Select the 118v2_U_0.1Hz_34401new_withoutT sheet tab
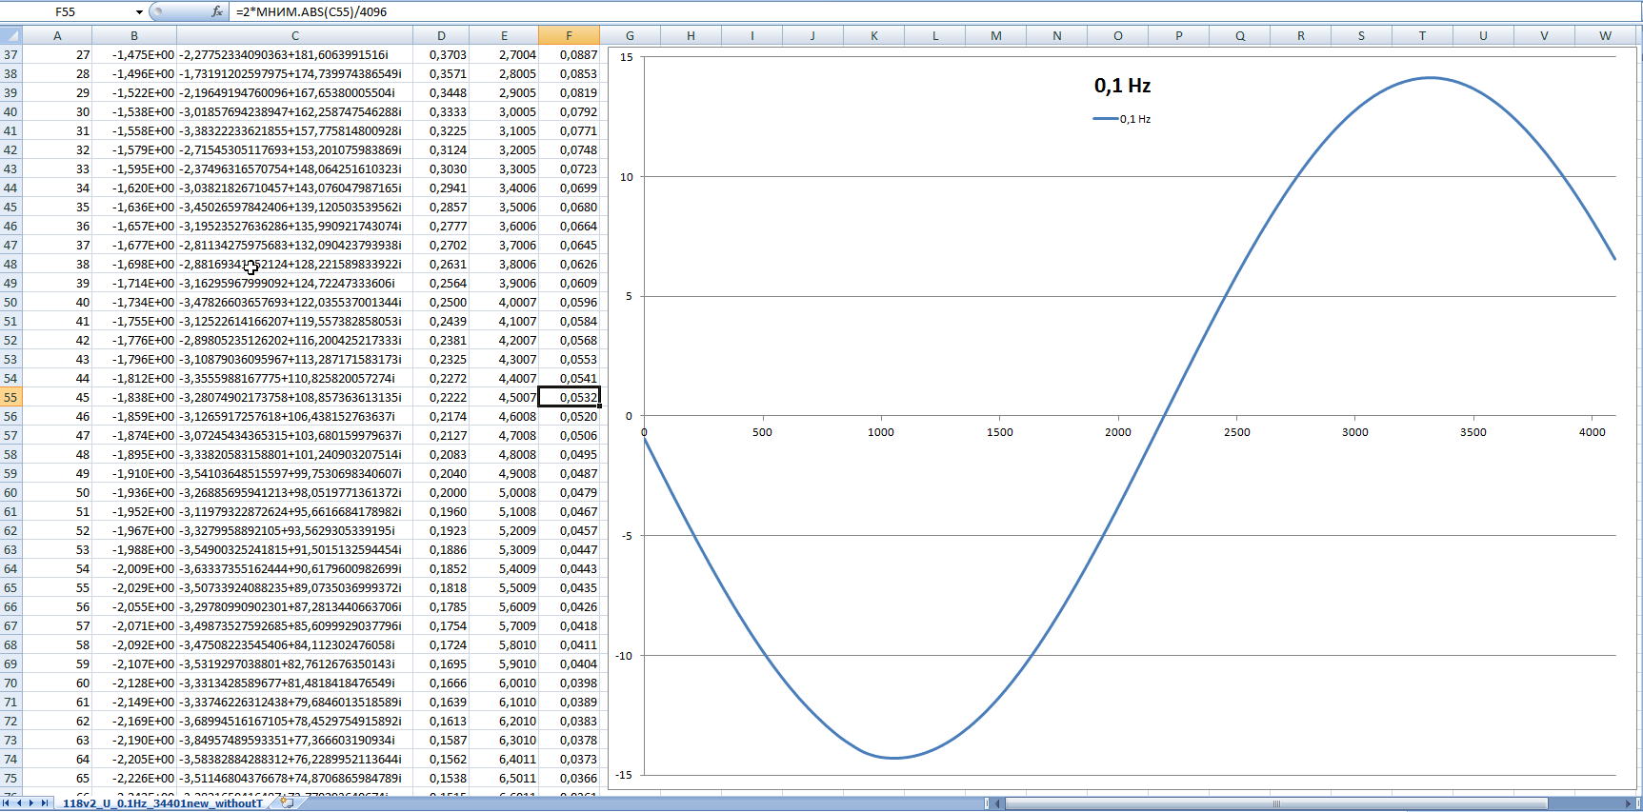The height and width of the screenshot is (812, 1643). (162, 803)
